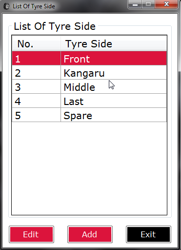Click row number 1 cell
The height and width of the screenshot is (250, 181).
(36, 58)
